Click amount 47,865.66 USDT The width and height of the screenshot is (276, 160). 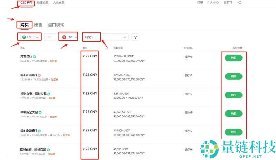coord(123,112)
